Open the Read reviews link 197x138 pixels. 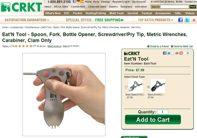point(54,46)
